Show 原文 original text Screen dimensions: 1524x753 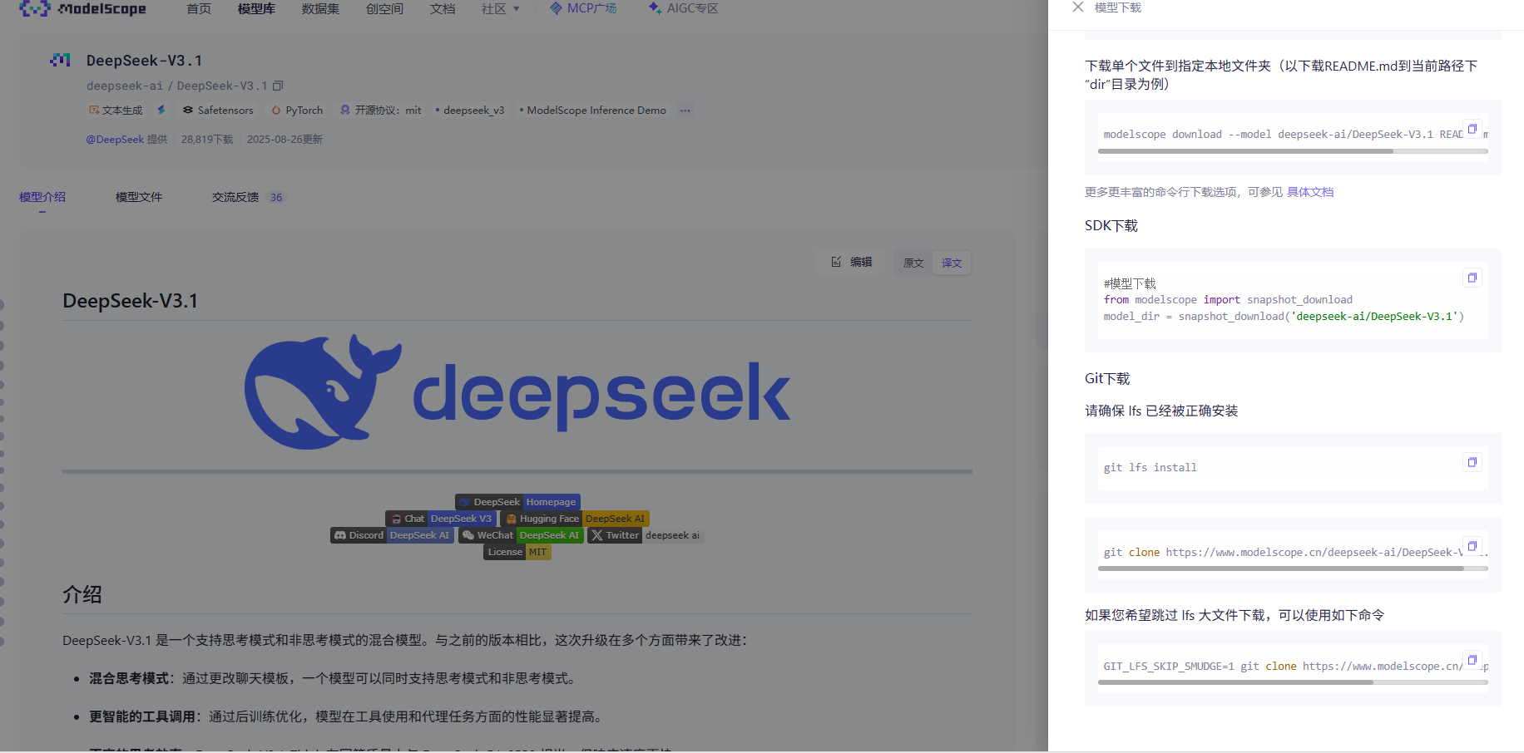pyautogui.click(x=913, y=263)
